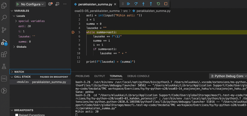The image size is (247, 116).
Task: Restart the debugging session
Action: [158, 4]
